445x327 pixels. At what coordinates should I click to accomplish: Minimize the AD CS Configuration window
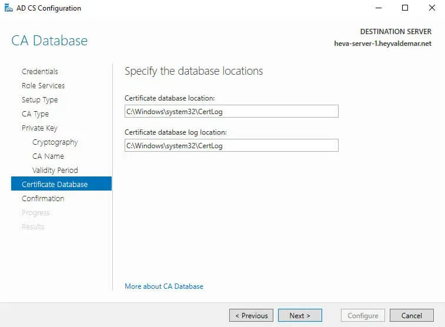(379, 8)
